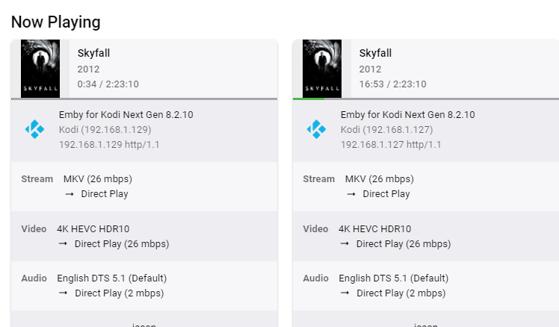Viewport: 559px width, 327px height.
Task: Click the Kodi icon for device 192.168.1.127
Action: 316,129
